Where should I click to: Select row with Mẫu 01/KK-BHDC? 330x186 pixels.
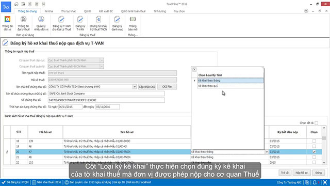coord(169,141)
